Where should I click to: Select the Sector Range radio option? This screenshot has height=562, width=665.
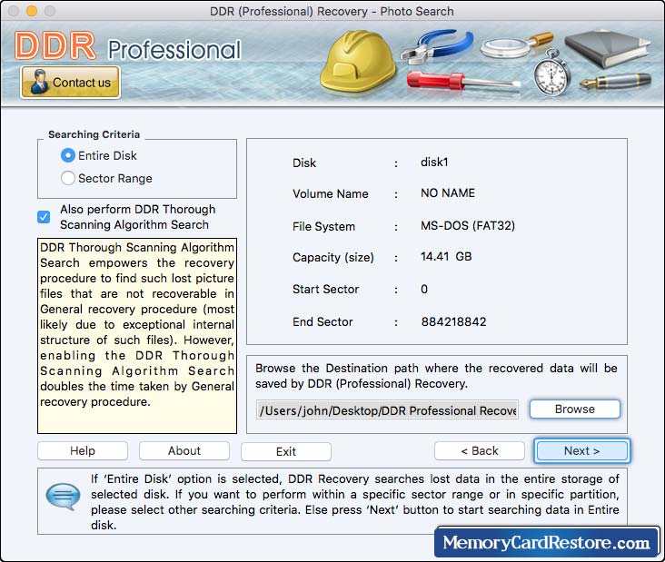(106, 178)
